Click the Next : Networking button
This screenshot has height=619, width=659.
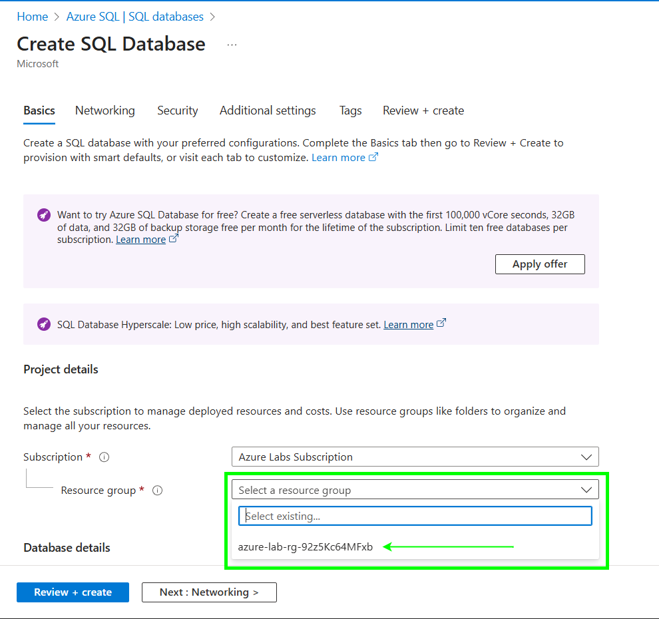tap(209, 592)
